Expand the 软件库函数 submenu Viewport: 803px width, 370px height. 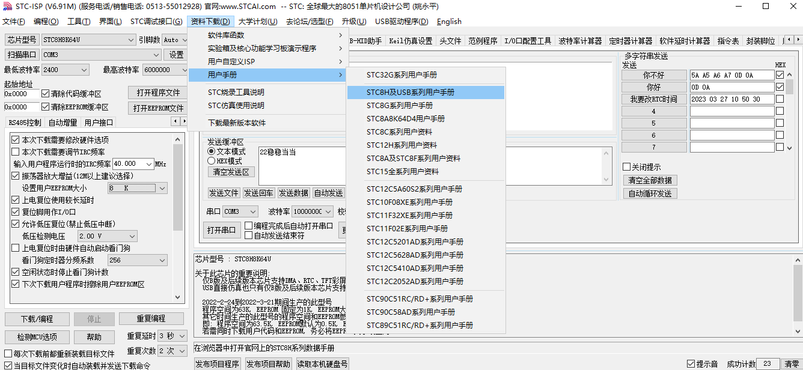(x=268, y=35)
